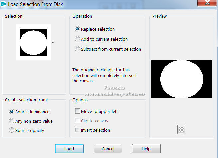The width and height of the screenshot is (218, 158).
Task: Choose Add to current selection
Action: point(77,39)
